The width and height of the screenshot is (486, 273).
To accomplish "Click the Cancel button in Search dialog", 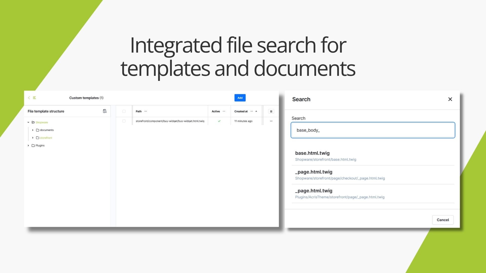I will pyautogui.click(x=443, y=220).
